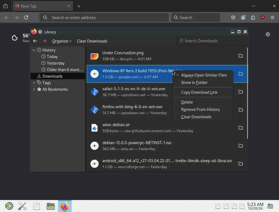Focus the browser Search box
Viewport: 279px width, 212px height.
[196, 17]
